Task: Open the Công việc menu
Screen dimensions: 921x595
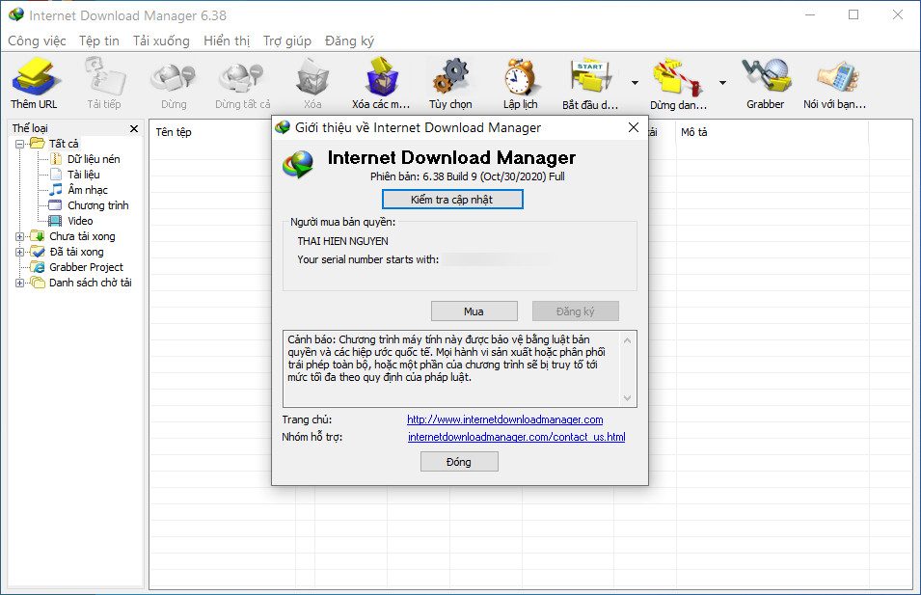Action: (x=37, y=41)
